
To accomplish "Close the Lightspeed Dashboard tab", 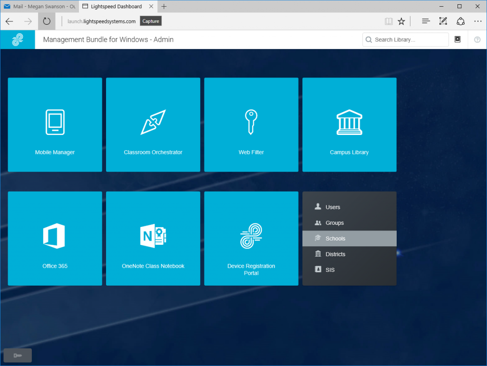I will [151, 6].
